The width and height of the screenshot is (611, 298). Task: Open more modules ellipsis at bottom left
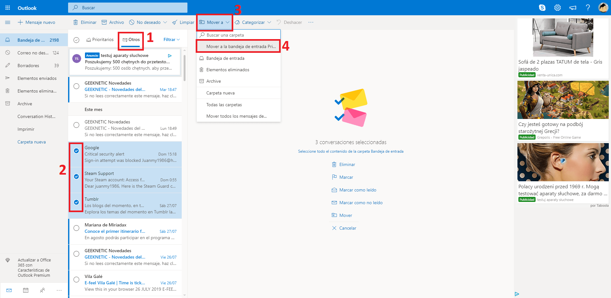(x=59, y=290)
